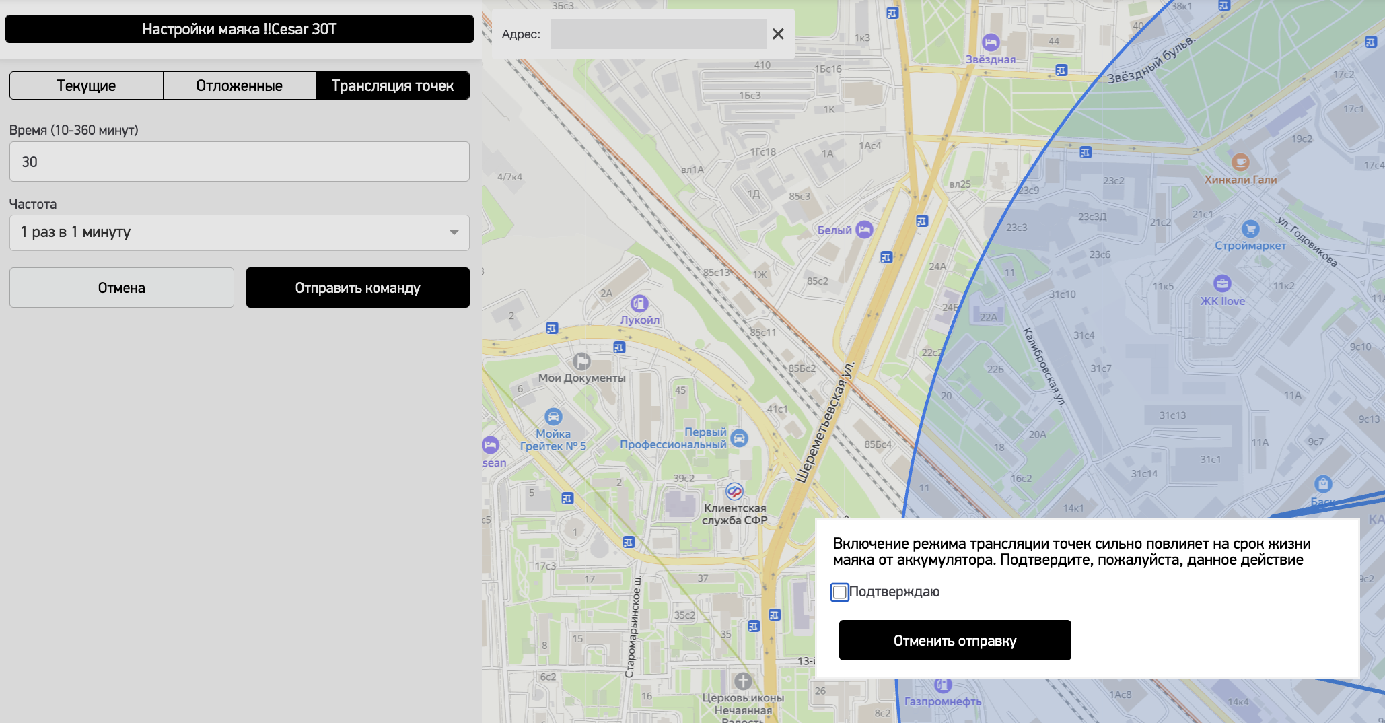Click the Отменить отправку button
Viewport: 1385px width, 723px height.
click(x=954, y=640)
